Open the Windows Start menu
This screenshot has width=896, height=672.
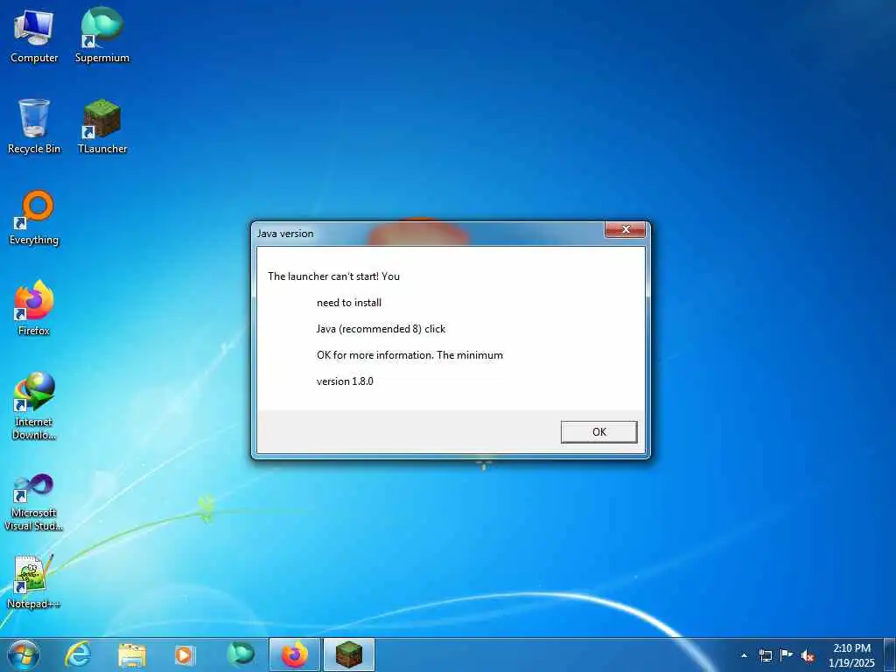24,654
